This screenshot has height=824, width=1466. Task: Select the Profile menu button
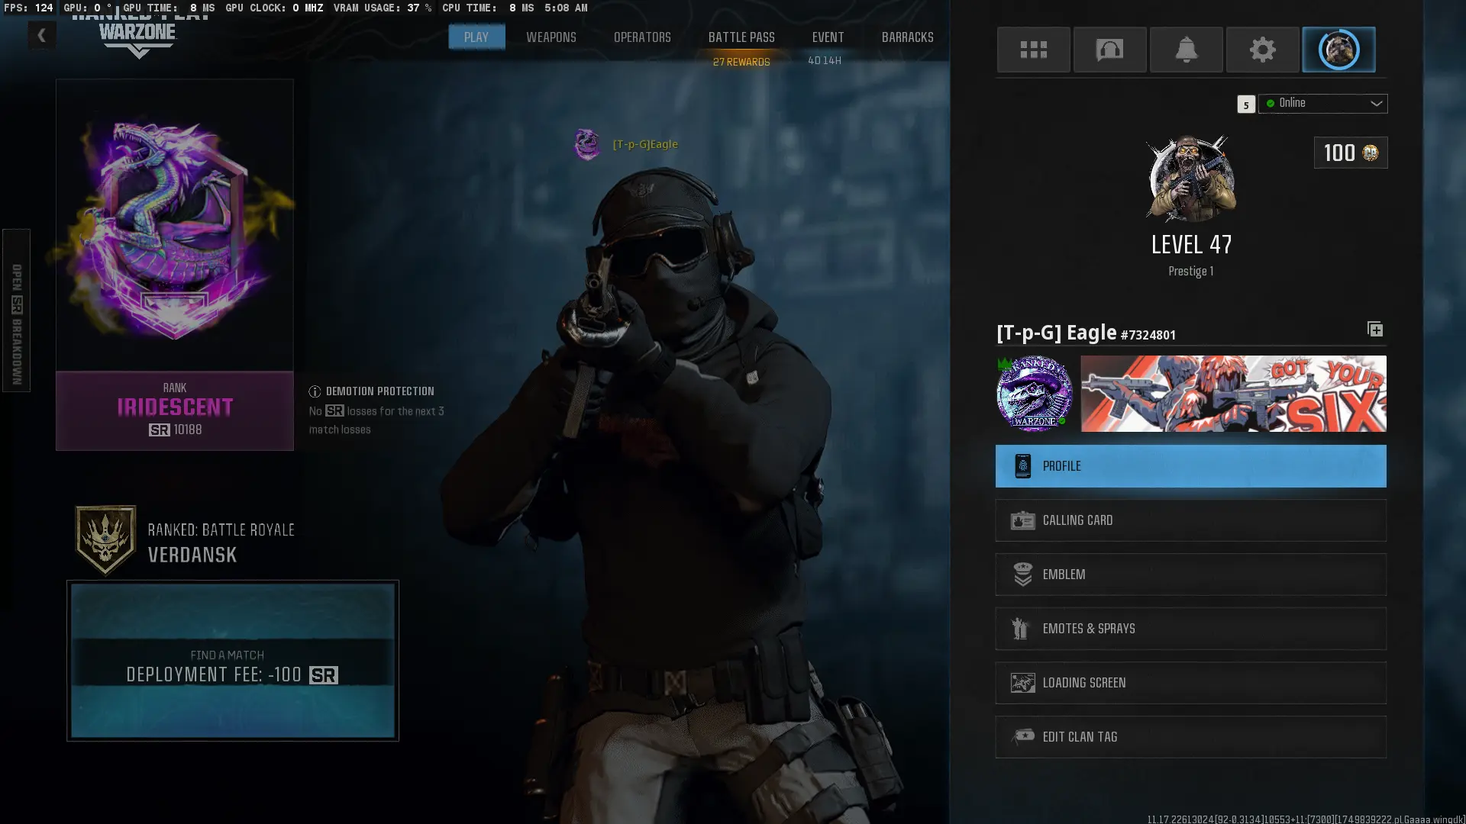tap(1190, 466)
